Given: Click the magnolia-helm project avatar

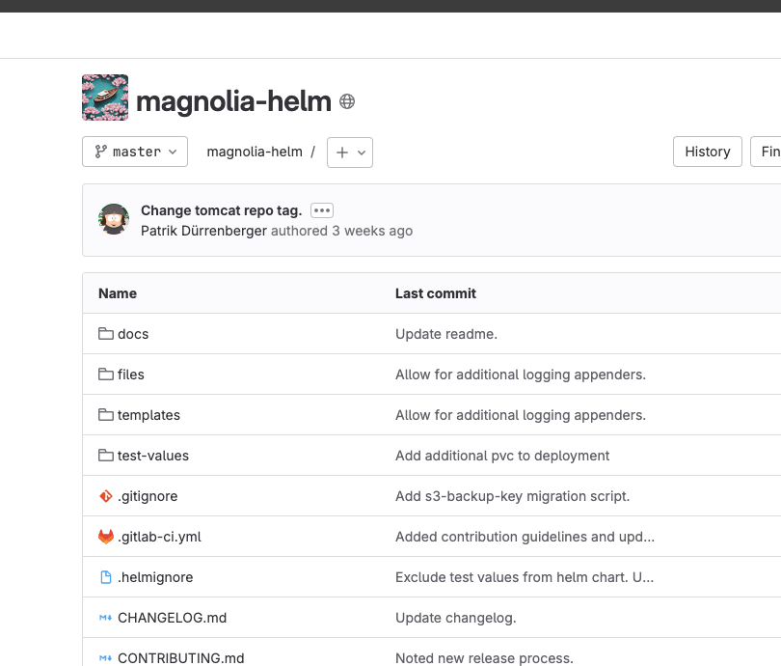Looking at the screenshot, I should 105,97.
